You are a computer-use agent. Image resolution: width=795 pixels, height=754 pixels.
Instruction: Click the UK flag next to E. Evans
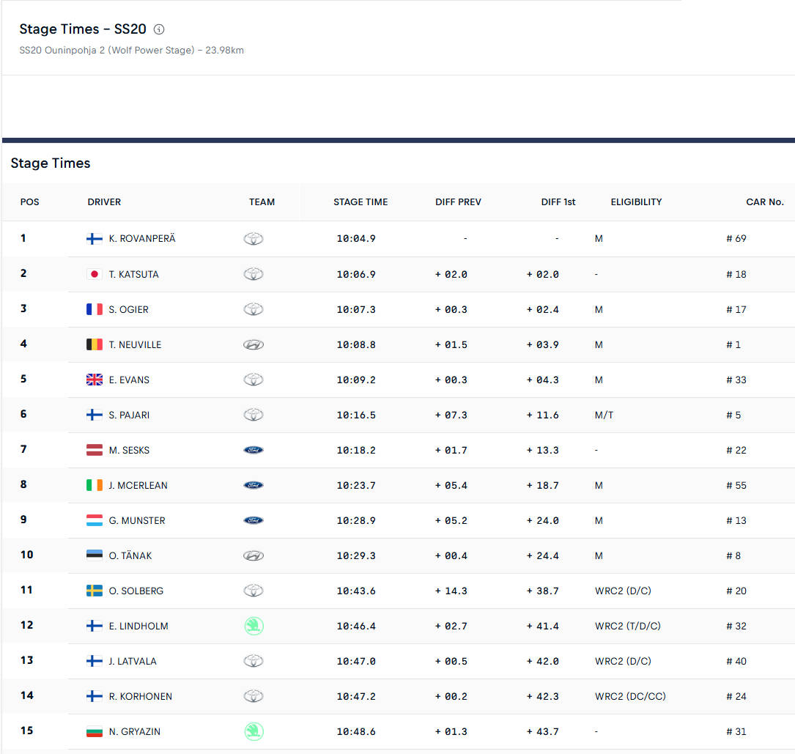[x=95, y=380]
